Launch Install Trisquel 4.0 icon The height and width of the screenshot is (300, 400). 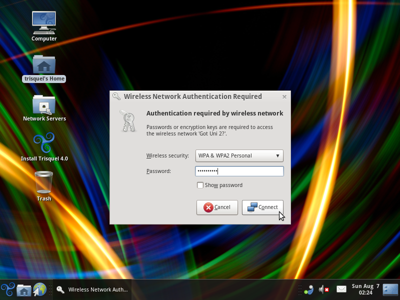tap(44, 144)
